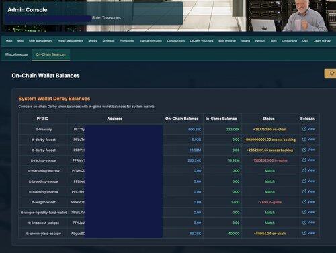Image resolution: width=336 pixels, height=253 pixels.
Task: Click external link icon for tt-crown-yield-escrow
Action: pyautogui.click(x=304, y=233)
